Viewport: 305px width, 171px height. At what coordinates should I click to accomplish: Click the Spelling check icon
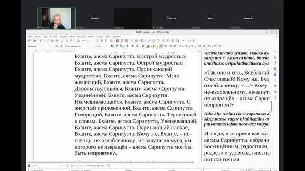pos(102,41)
